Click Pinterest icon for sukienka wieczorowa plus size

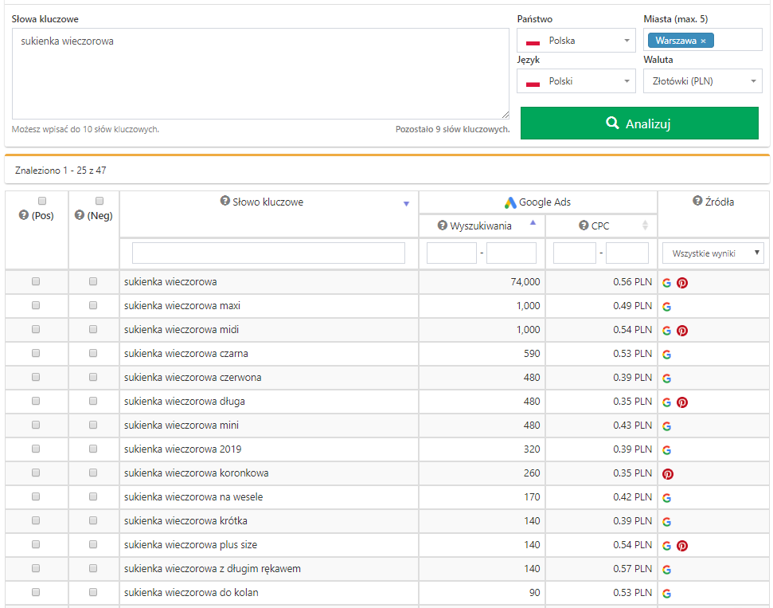[682, 546]
